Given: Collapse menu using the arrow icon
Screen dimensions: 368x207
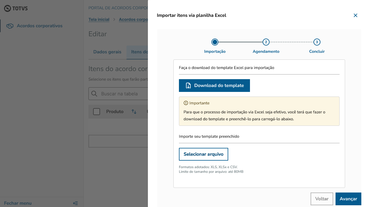Looking at the screenshot, I should [75, 203].
